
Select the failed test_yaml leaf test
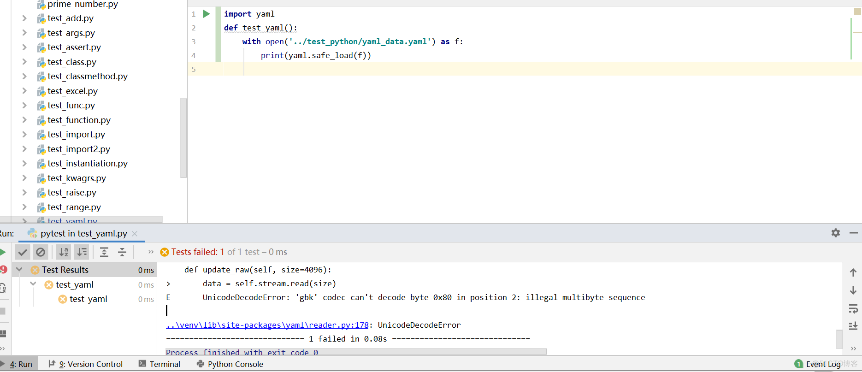point(88,299)
